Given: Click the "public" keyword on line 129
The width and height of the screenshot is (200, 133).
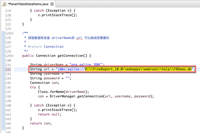Looking at the screenshot, I should point(28,56).
